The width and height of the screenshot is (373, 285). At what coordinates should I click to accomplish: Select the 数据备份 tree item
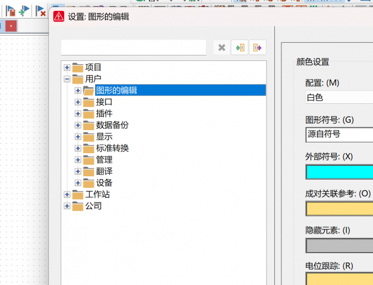(x=112, y=125)
